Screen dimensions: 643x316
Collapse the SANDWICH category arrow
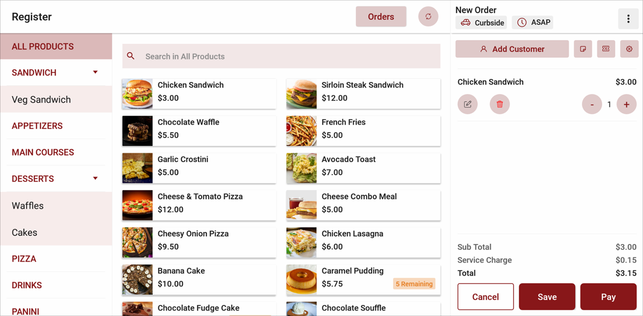tap(95, 72)
